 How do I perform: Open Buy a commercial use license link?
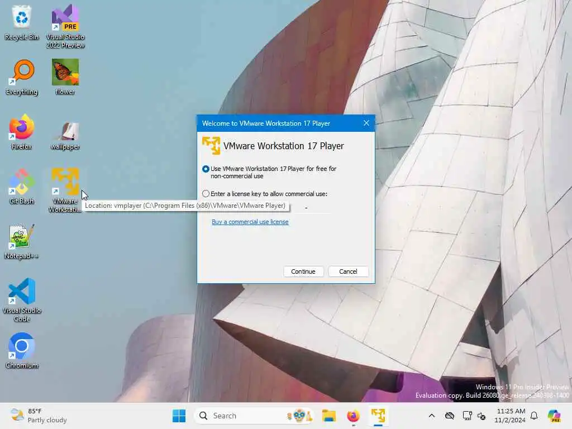(x=250, y=222)
